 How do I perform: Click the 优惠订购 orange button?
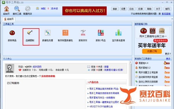coord(152,51)
